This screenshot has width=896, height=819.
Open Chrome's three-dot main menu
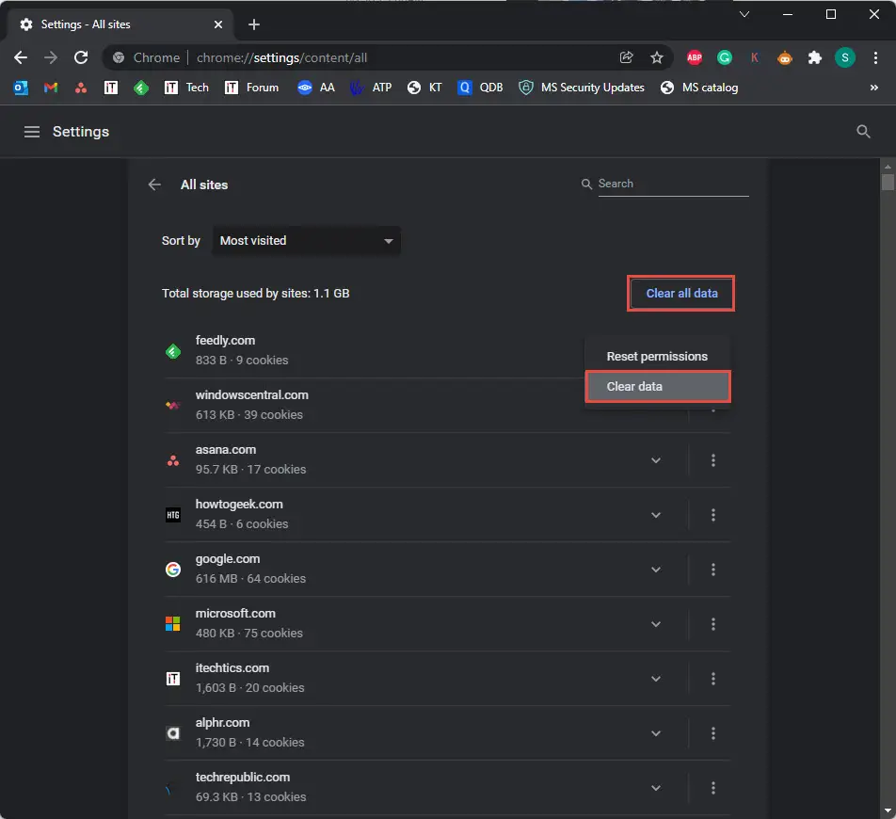[875, 57]
